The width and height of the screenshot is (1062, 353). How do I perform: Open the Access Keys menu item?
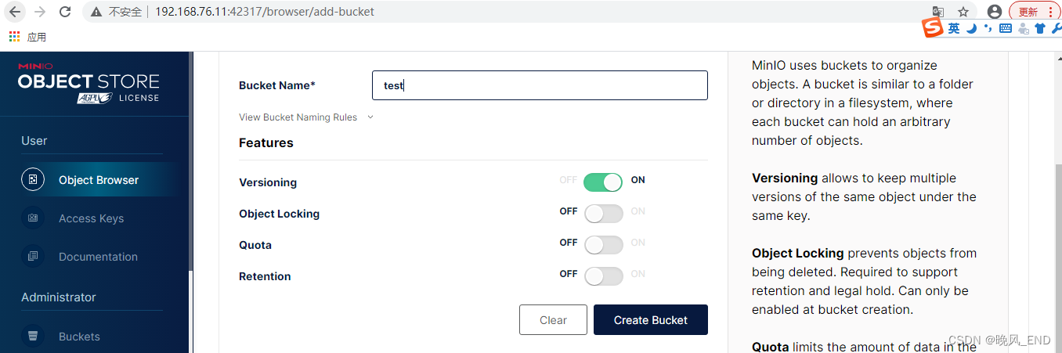click(91, 218)
